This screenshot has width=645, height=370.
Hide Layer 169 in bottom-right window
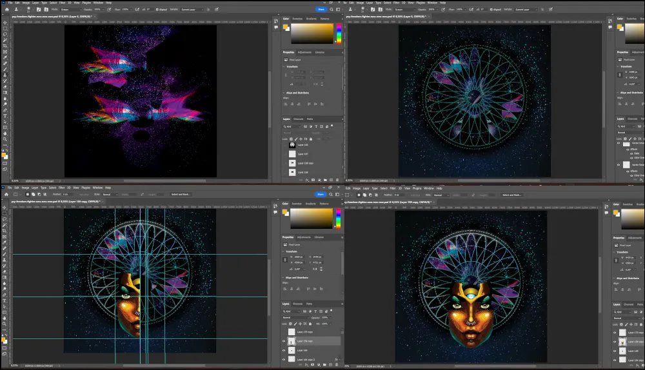[615, 351]
